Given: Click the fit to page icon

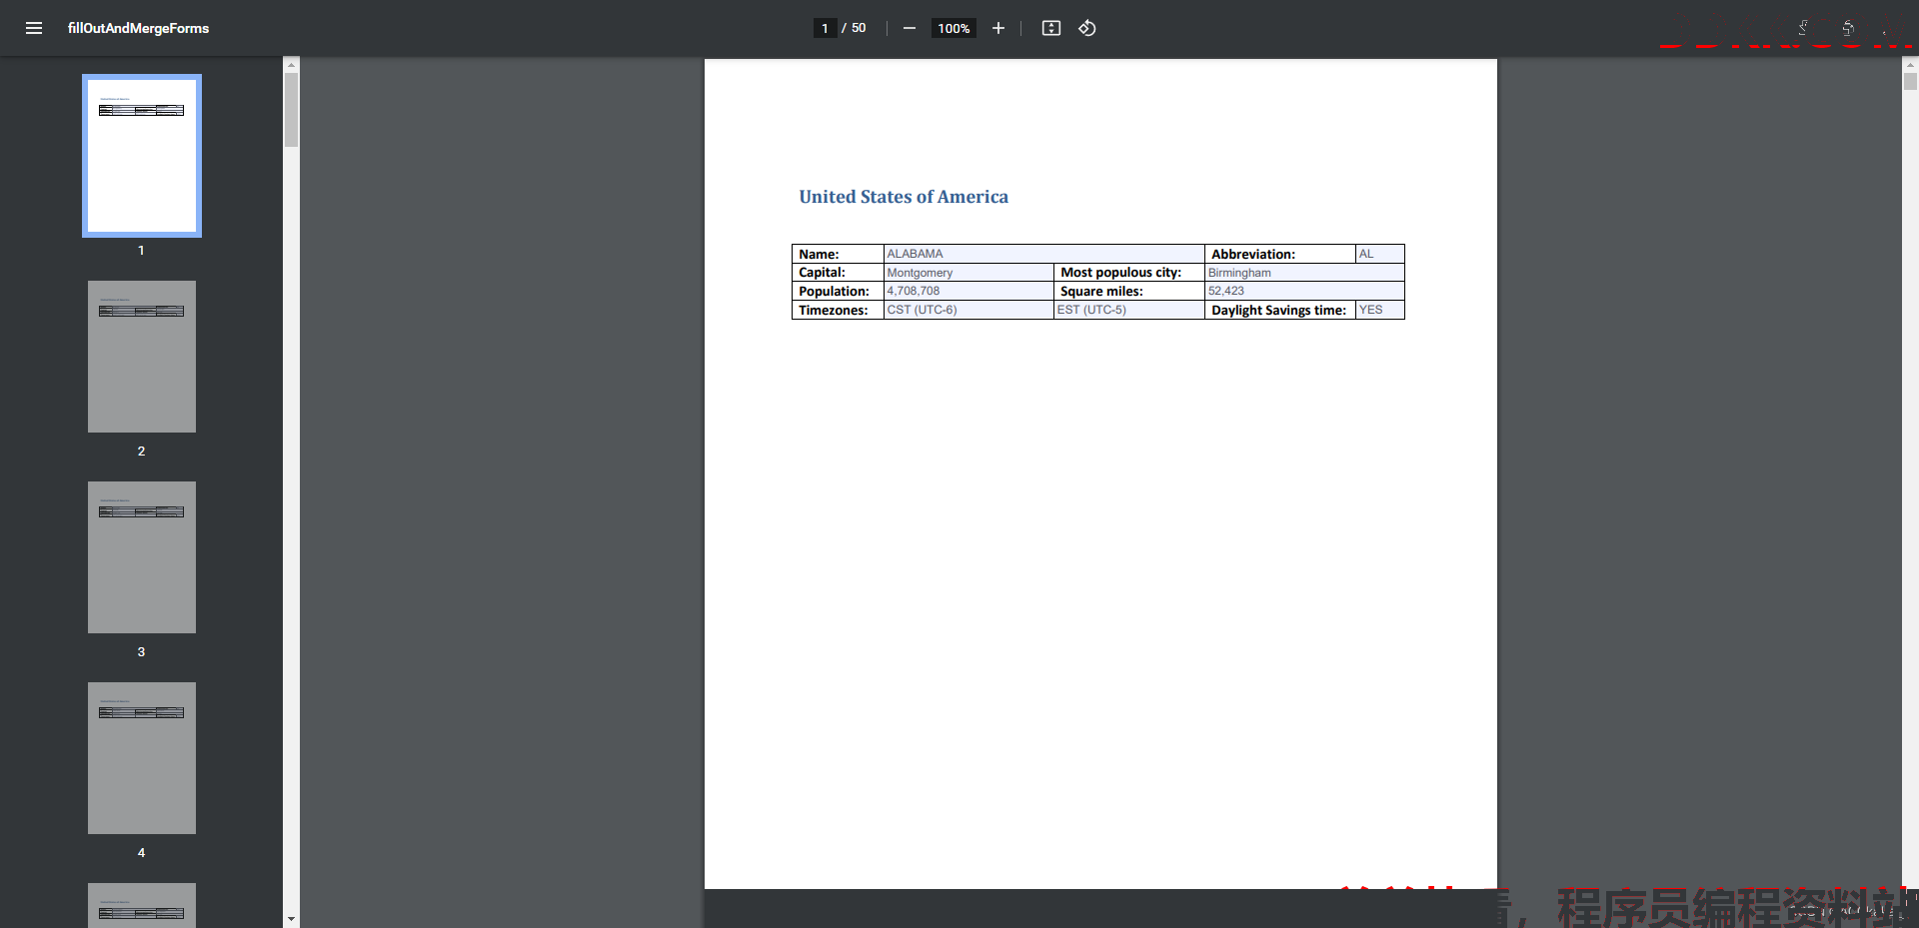Looking at the screenshot, I should coord(1051,28).
